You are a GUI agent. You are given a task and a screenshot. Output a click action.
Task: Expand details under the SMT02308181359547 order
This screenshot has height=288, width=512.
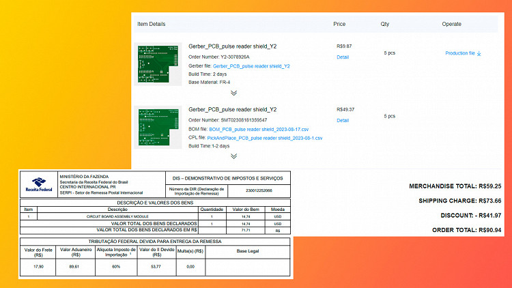click(x=233, y=156)
